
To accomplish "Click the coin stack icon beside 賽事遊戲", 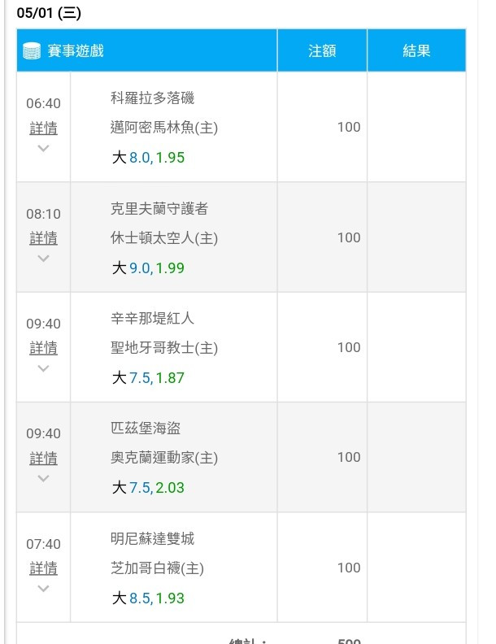I will 32,51.
